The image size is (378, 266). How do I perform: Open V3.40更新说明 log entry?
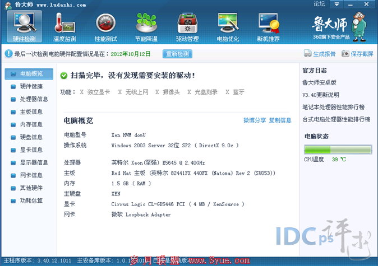[321, 95]
